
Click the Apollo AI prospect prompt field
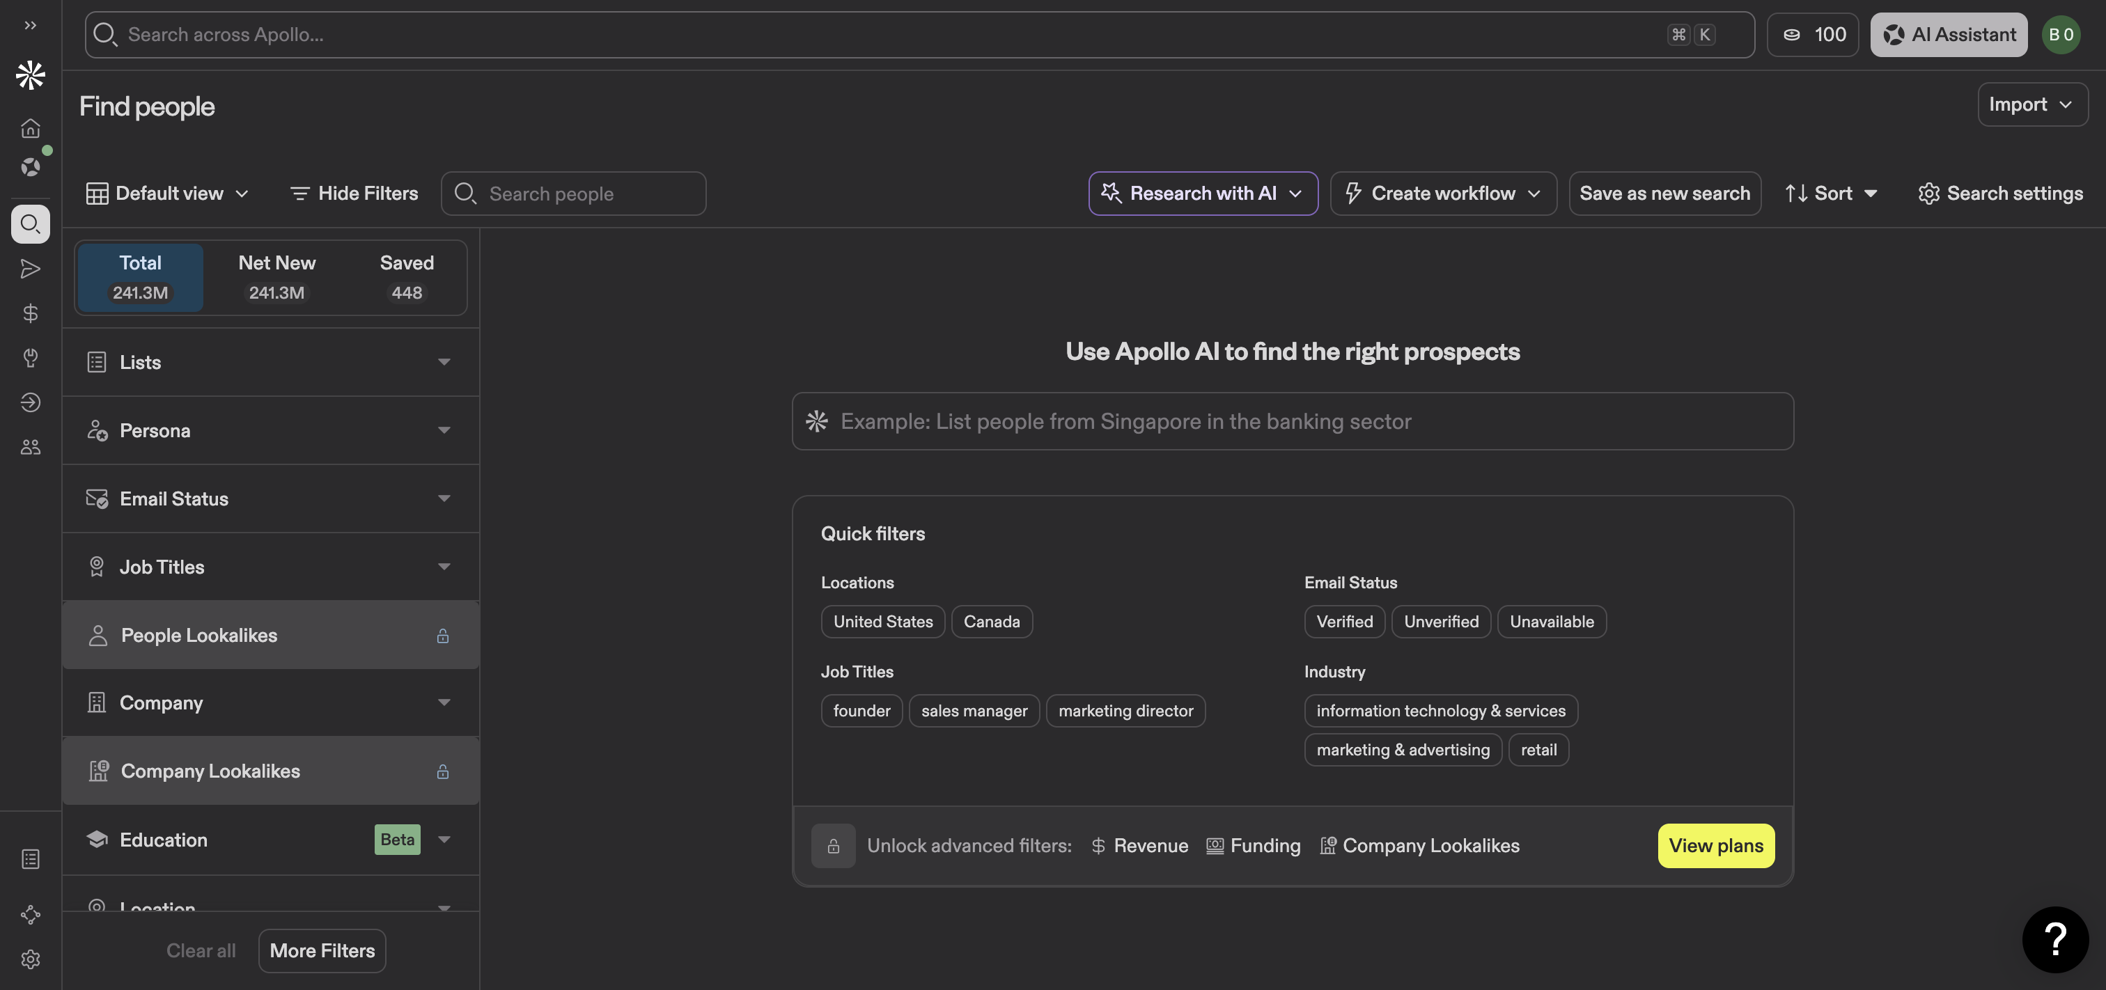[x=1292, y=421]
